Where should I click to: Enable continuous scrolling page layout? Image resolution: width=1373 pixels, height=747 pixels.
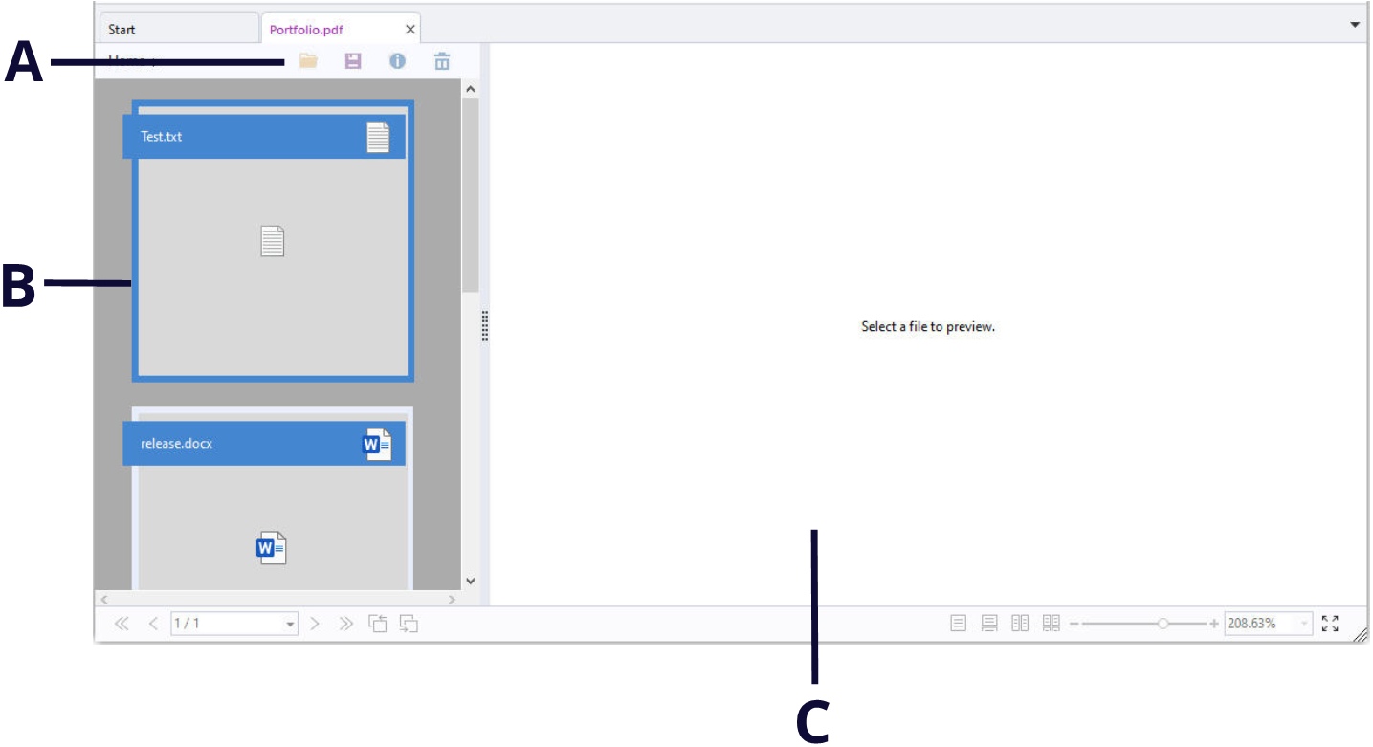(988, 623)
